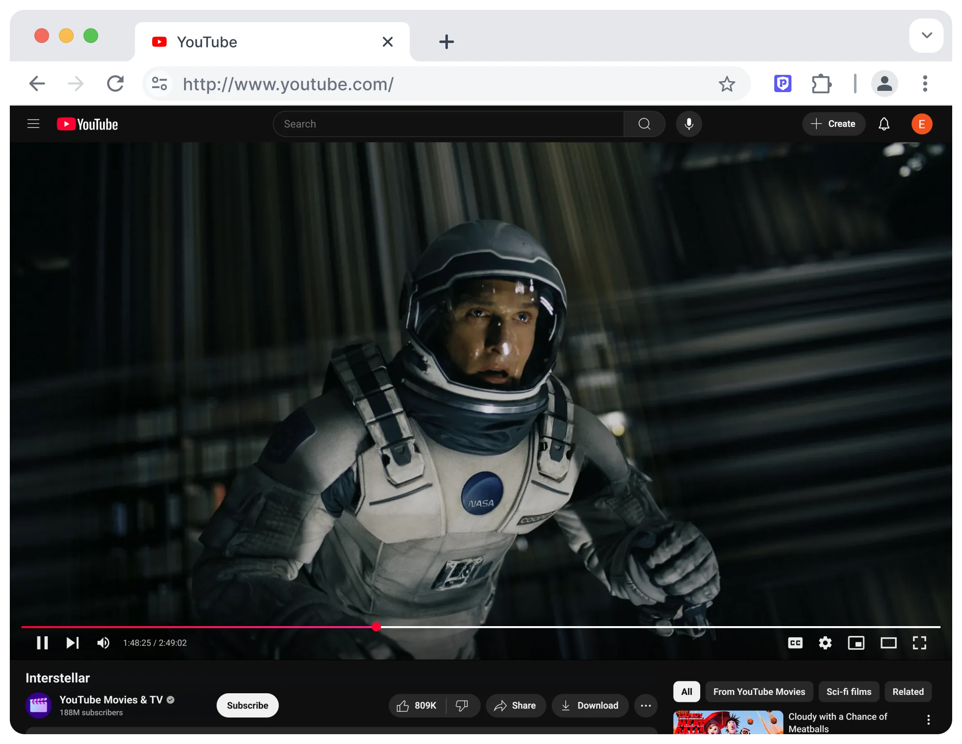Like the video with 809K likes

(x=417, y=706)
